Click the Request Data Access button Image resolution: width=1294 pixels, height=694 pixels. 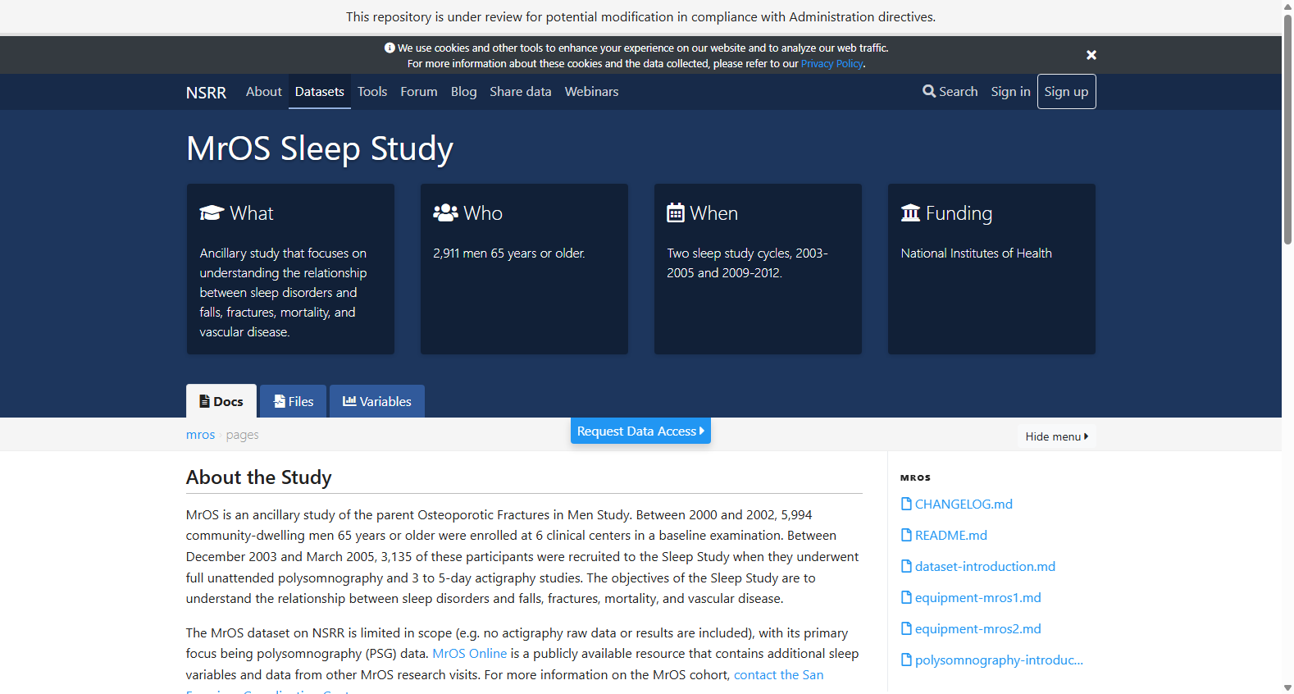pos(640,431)
